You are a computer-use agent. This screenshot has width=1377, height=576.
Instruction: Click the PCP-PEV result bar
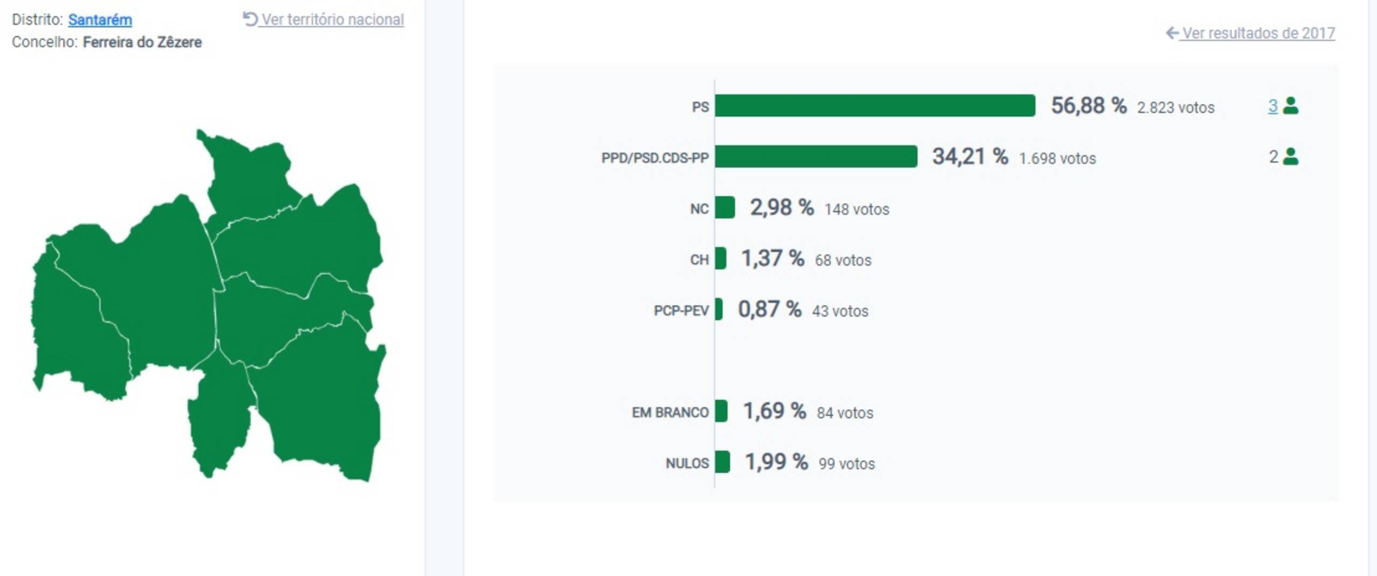tap(719, 309)
